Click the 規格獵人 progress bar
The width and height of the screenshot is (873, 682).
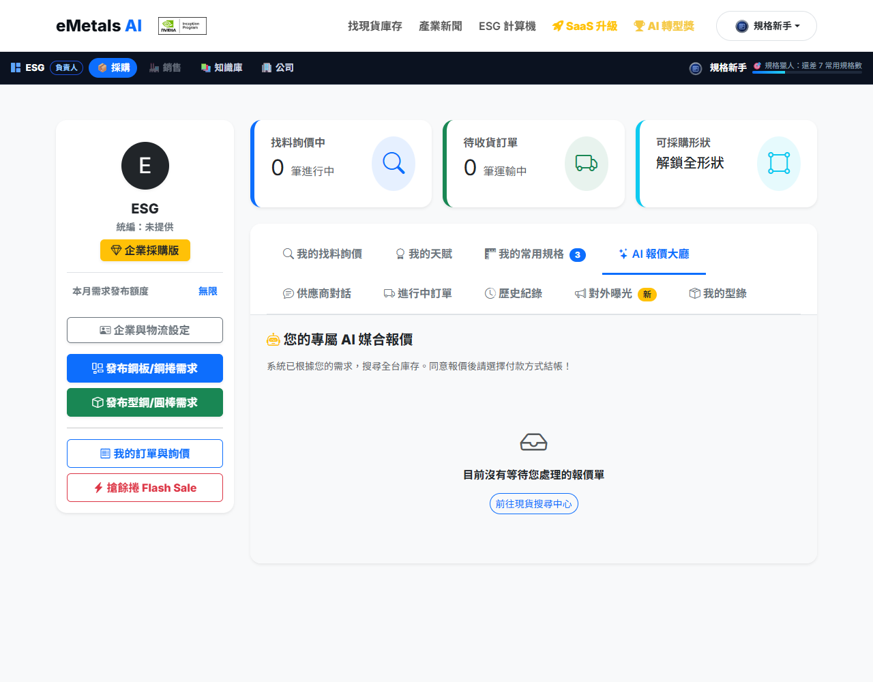[808, 72]
